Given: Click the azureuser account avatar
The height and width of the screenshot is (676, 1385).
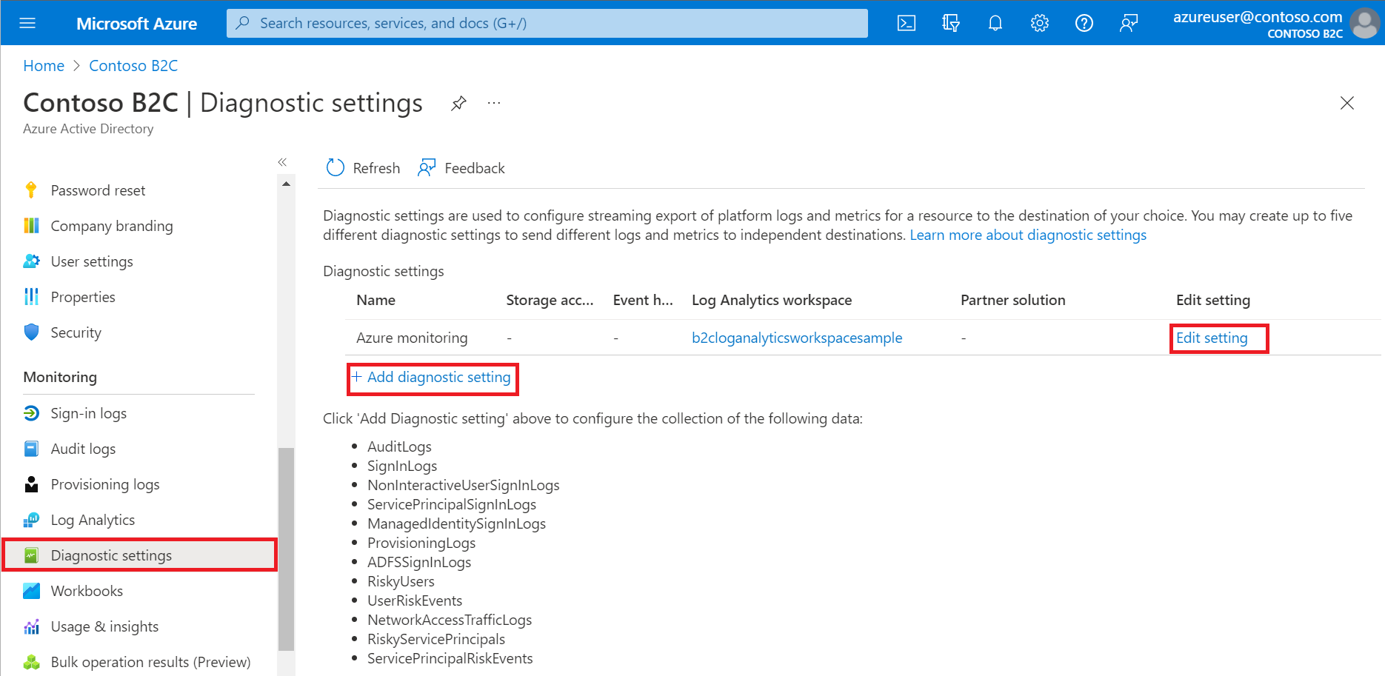Looking at the screenshot, I should (1365, 23).
